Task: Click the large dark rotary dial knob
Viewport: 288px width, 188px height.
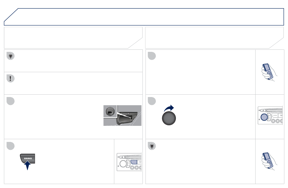Action: pyautogui.click(x=169, y=118)
